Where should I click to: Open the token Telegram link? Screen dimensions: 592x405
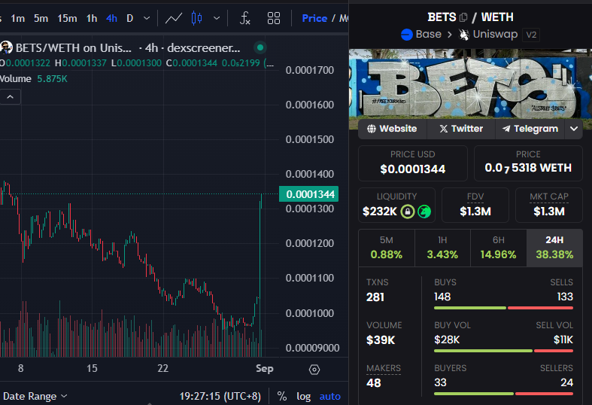[x=530, y=129]
